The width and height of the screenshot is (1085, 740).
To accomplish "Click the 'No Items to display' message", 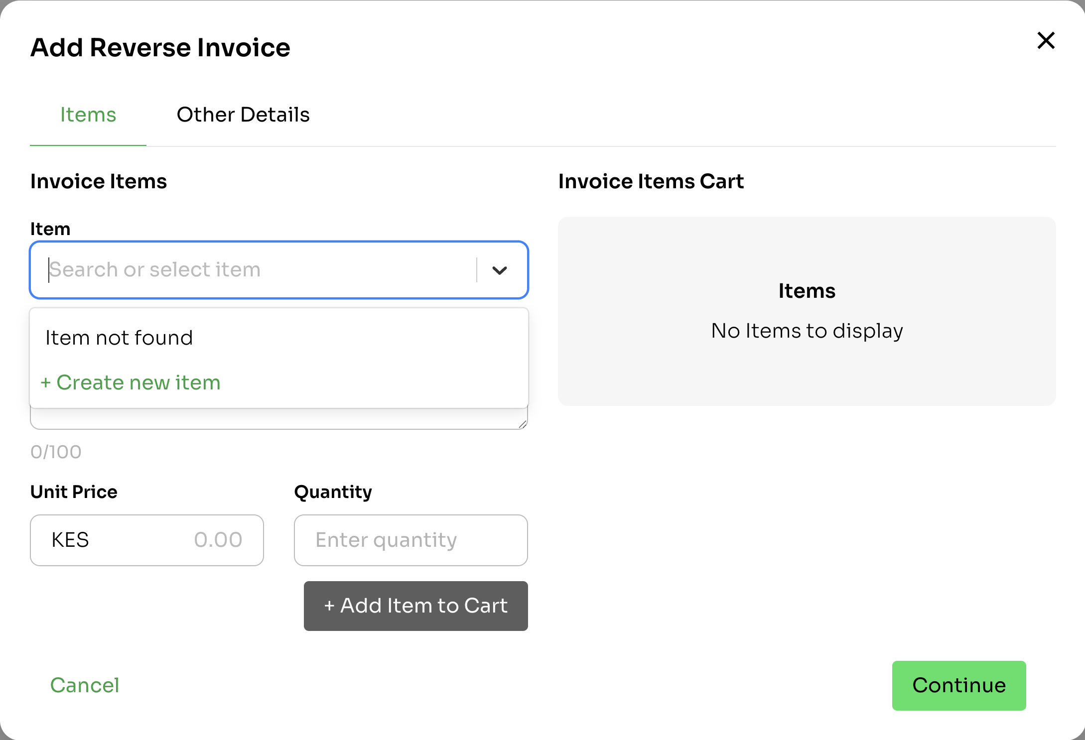I will click(x=807, y=331).
